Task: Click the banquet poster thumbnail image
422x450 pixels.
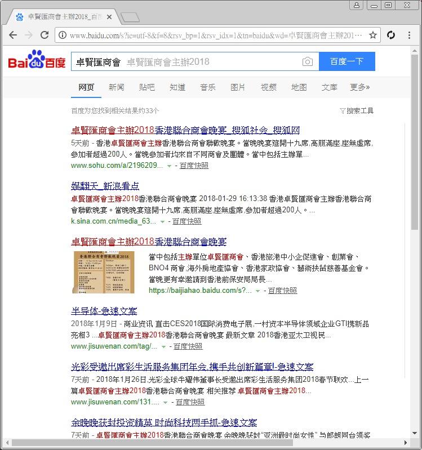Action: pos(103,272)
